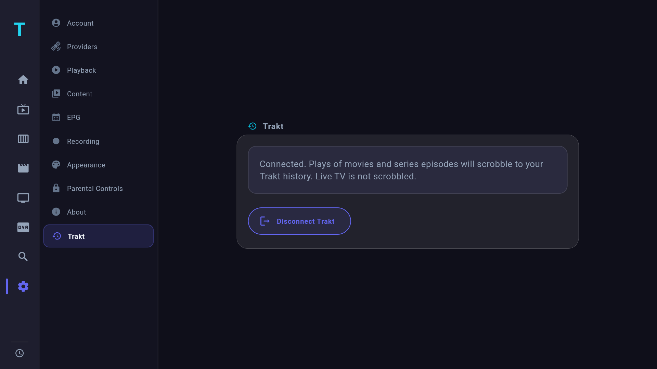Open EPG settings
657x369 pixels.
pyautogui.click(x=99, y=117)
